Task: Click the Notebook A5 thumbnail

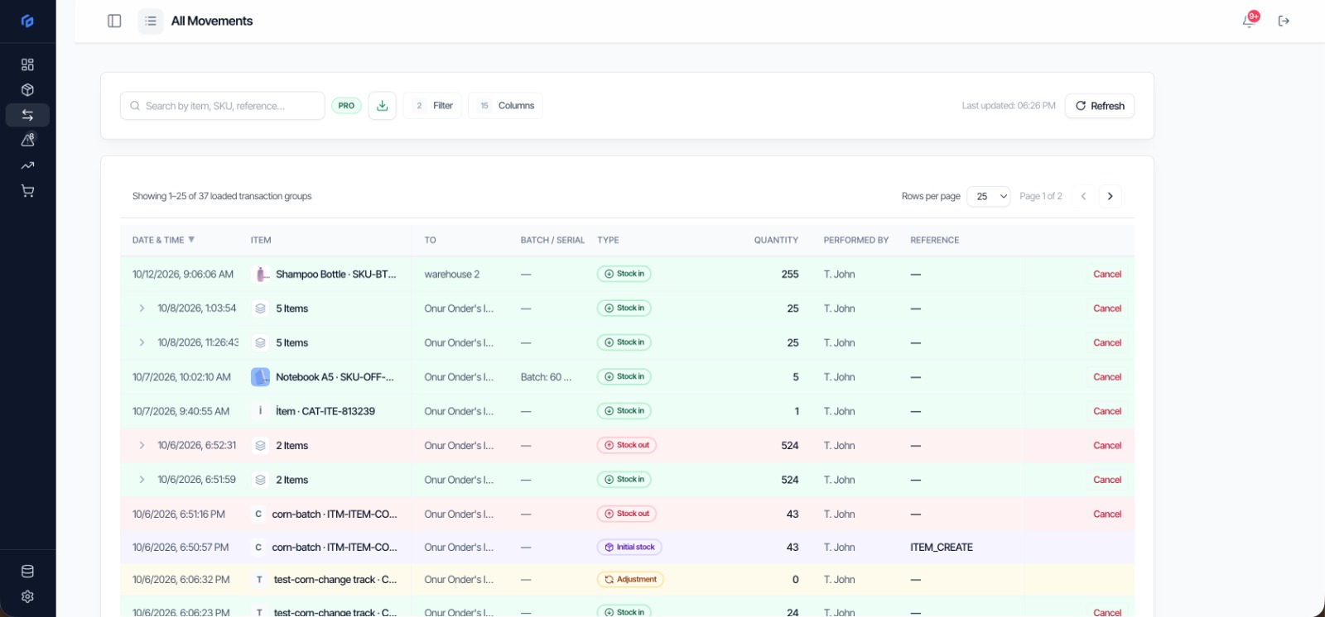Action: 261,377
